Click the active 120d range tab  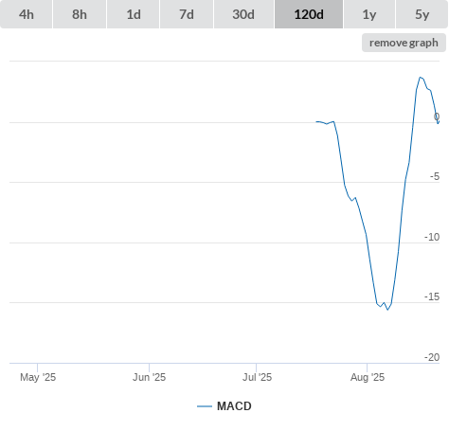309,14
